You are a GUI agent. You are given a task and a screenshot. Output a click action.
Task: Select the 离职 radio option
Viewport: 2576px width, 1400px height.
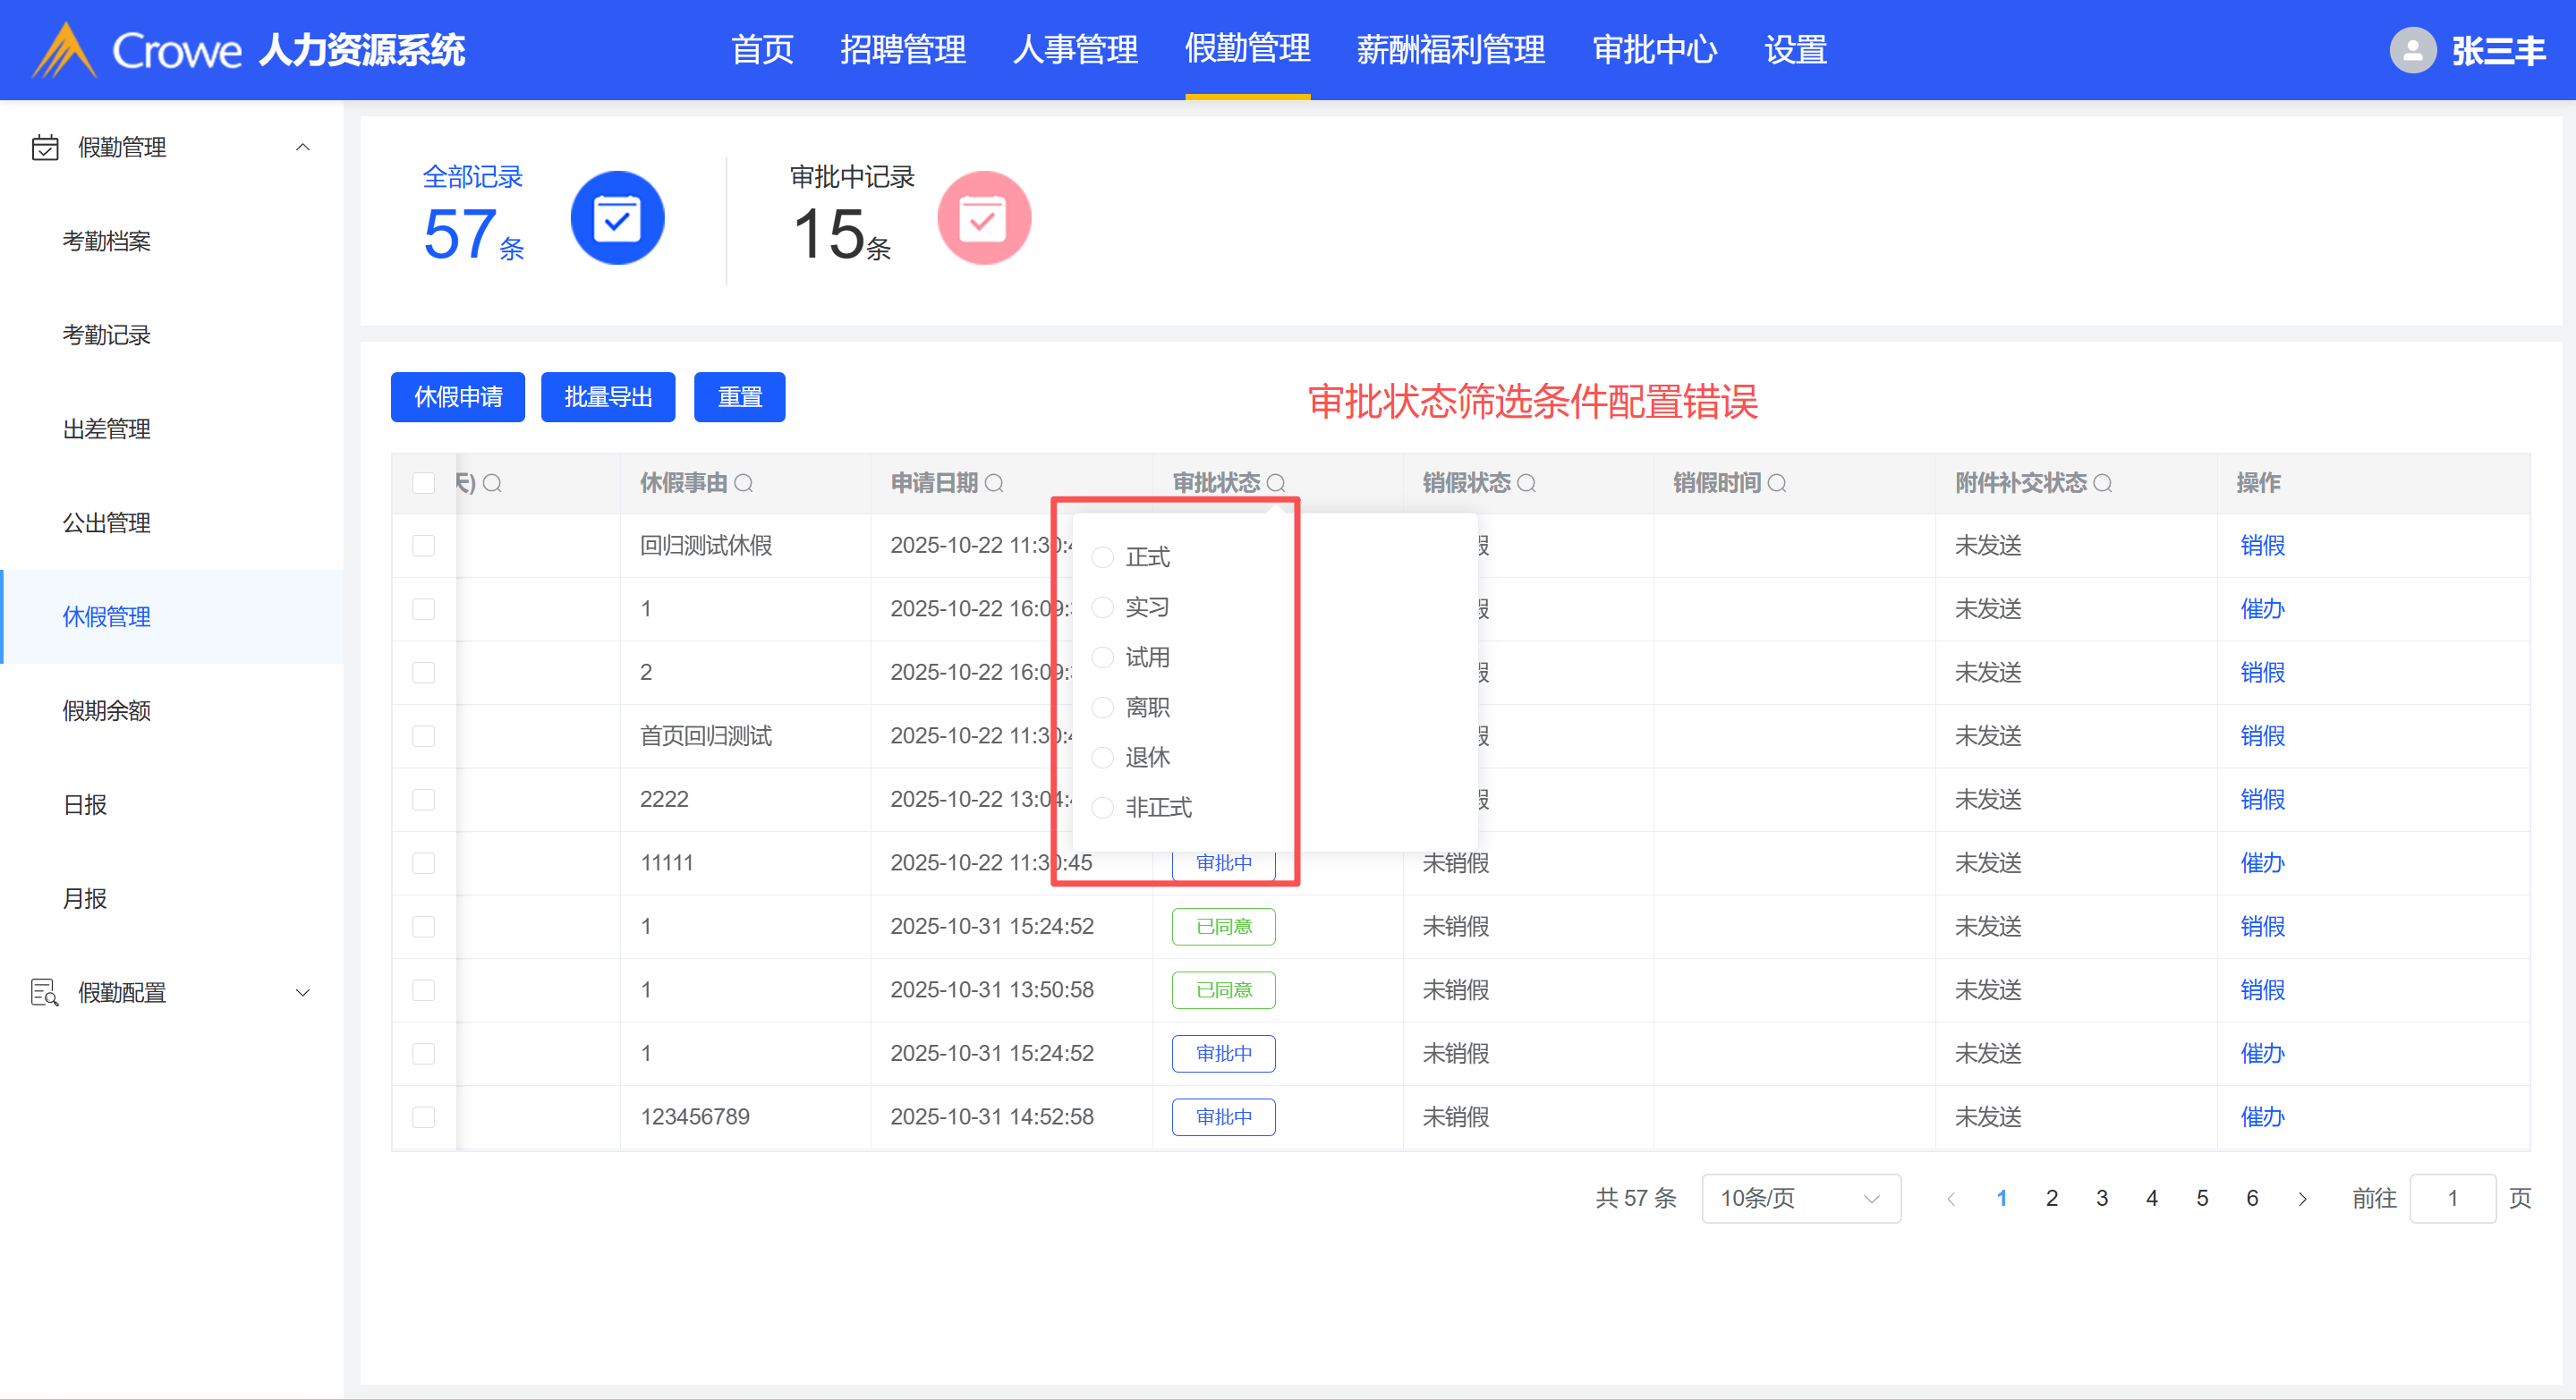[x=1103, y=708]
